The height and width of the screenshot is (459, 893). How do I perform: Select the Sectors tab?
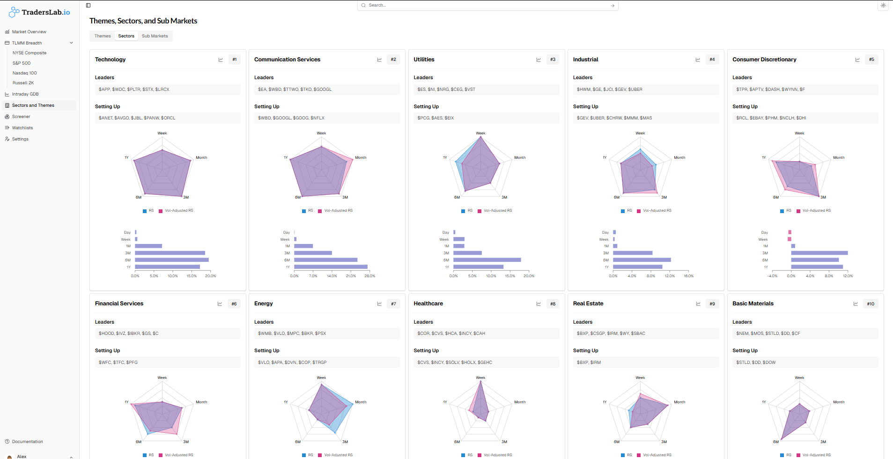pos(126,36)
